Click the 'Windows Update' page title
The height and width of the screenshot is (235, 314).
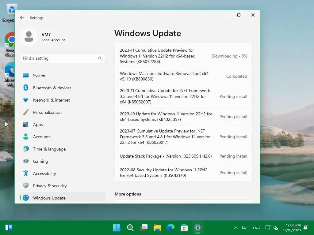(147, 33)
